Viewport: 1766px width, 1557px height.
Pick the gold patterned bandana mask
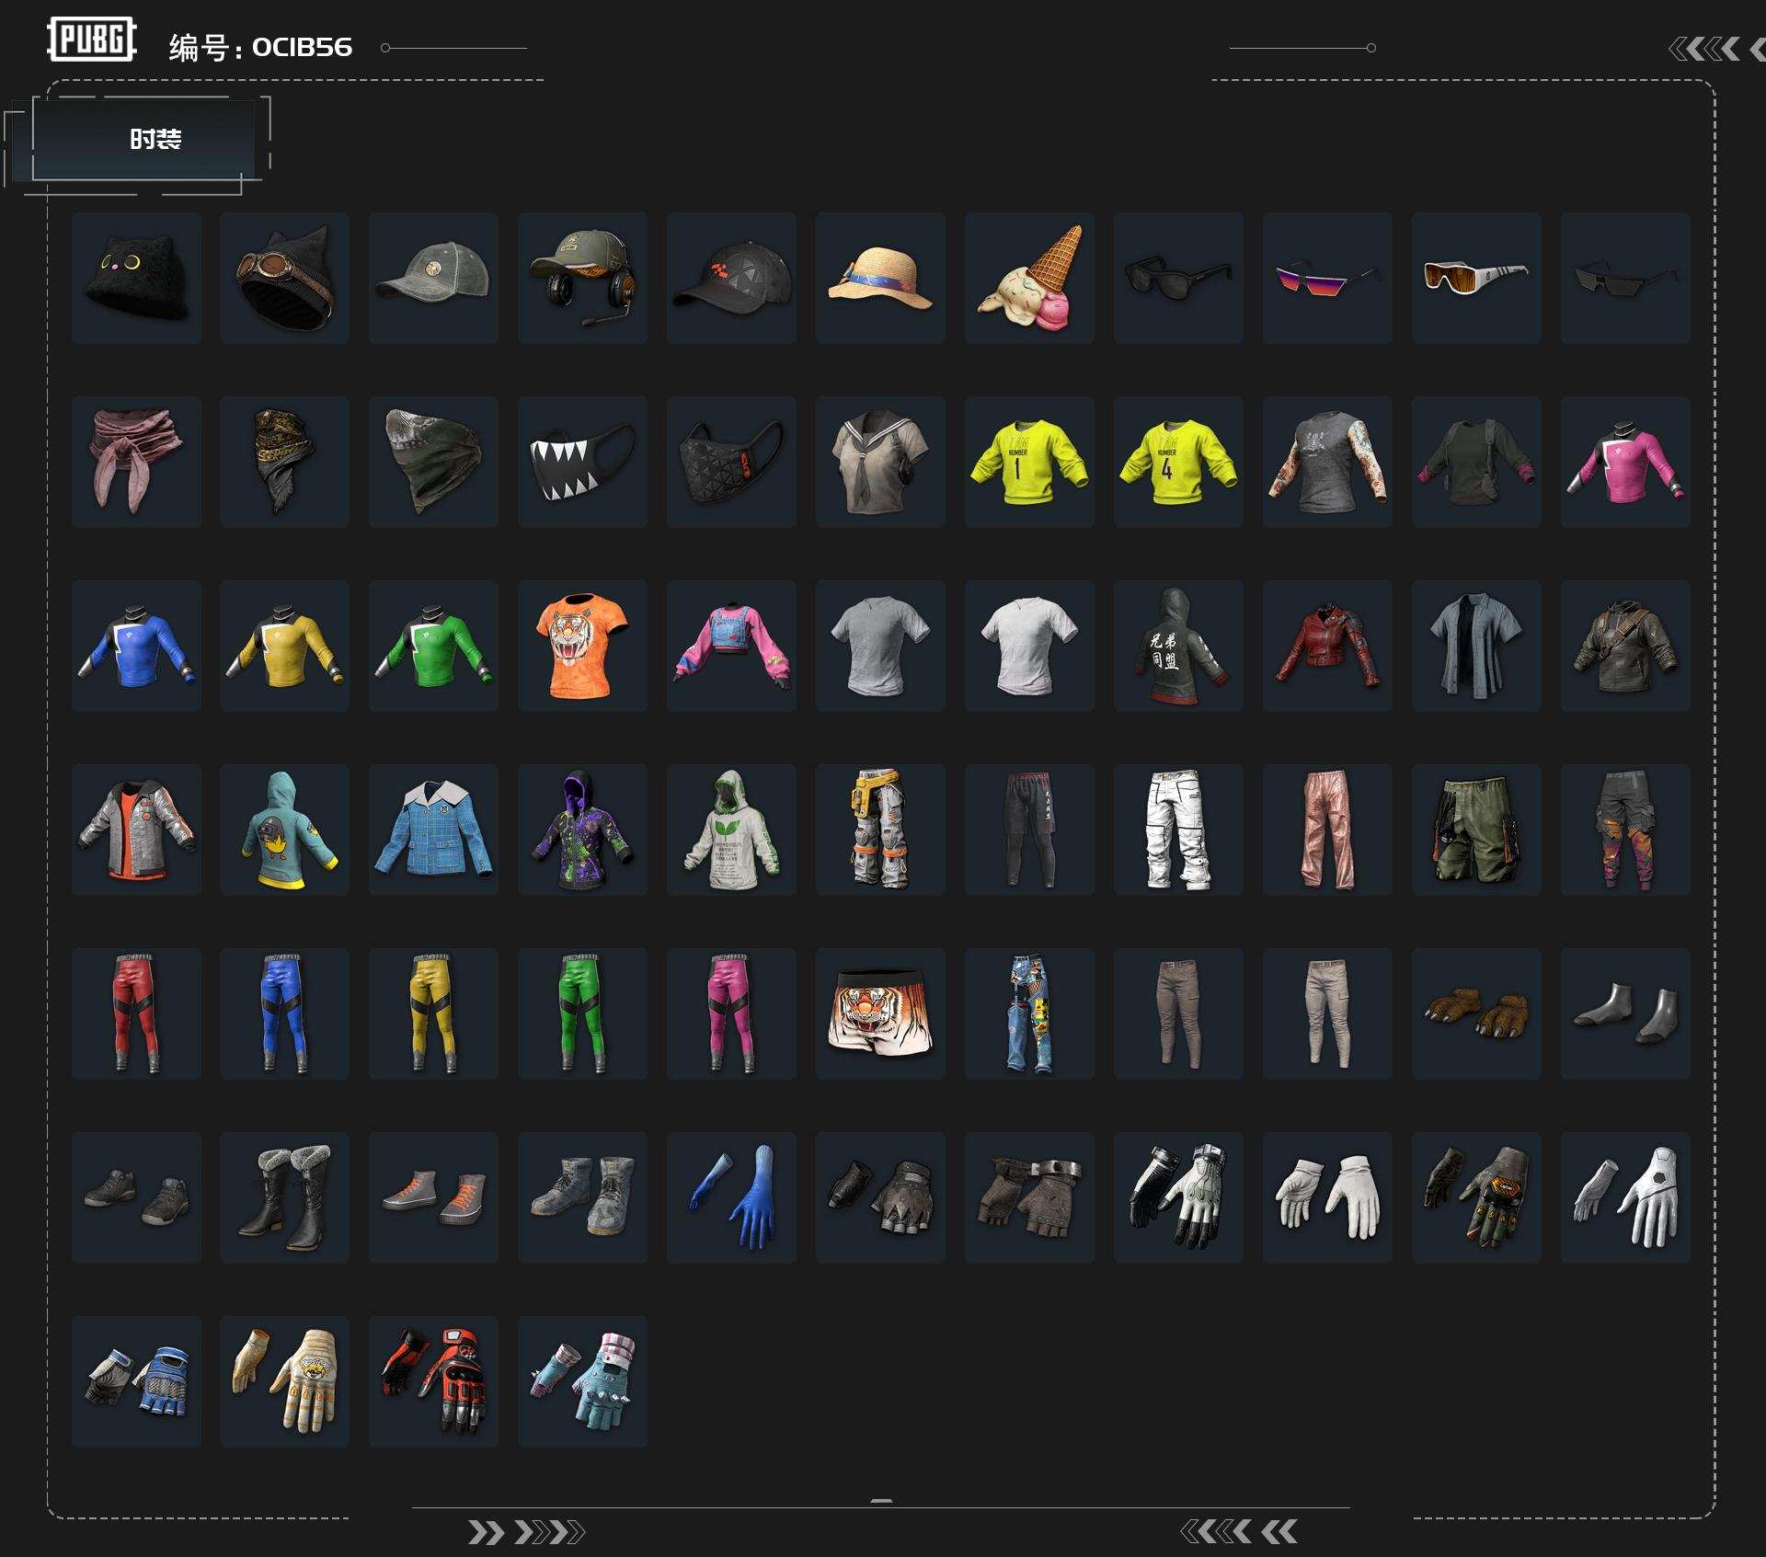(284, 462)
